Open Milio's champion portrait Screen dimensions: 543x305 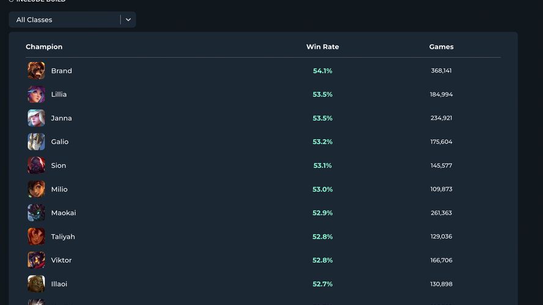pos(36,189)
